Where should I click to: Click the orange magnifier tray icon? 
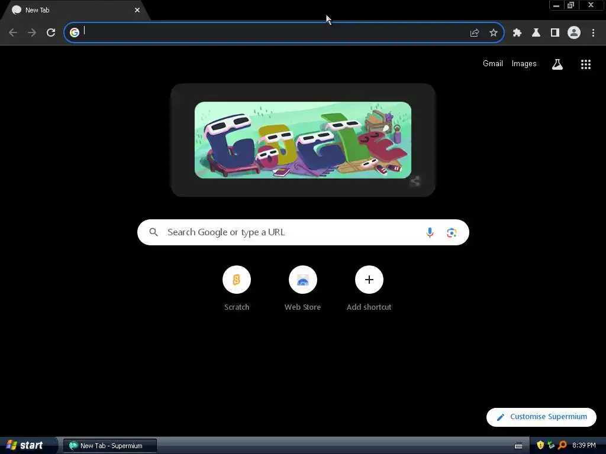tap(562, 445)
